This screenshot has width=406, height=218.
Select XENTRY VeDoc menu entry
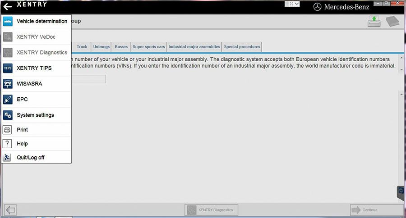coord(36,37)
